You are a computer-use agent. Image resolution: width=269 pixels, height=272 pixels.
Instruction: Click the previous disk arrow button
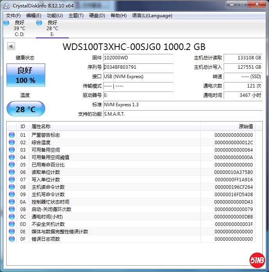coord(11,47)
